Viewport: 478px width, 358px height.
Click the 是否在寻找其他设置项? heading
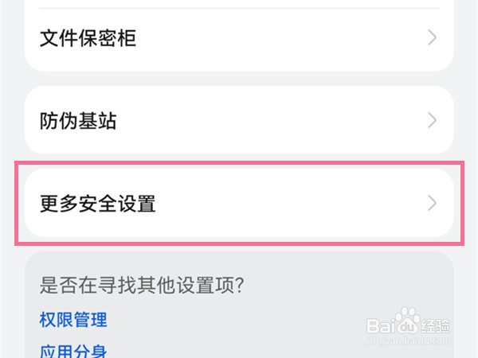141,284
